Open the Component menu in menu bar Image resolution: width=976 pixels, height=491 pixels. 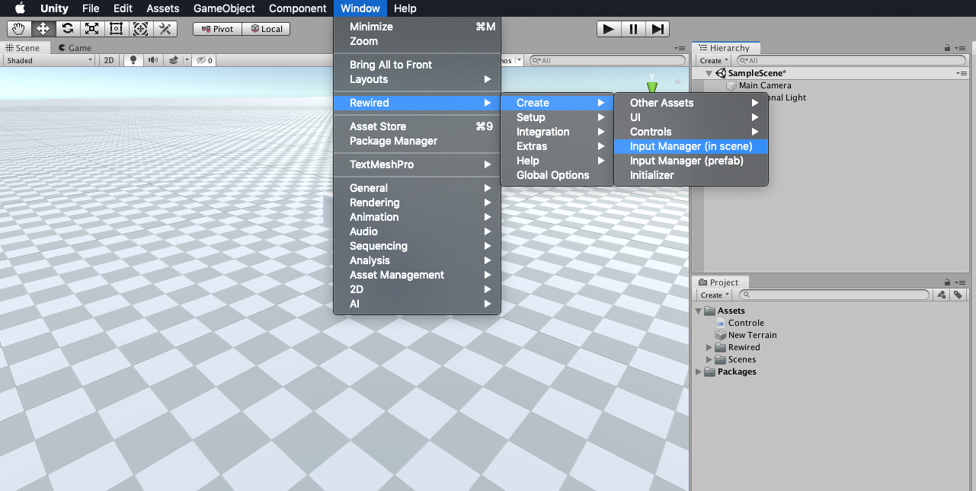click(x=297, y=8)
